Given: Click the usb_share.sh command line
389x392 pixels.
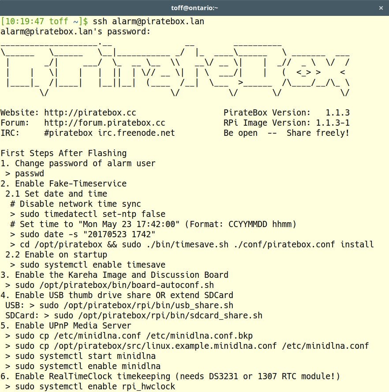Looking at the screenshot, I should tap(136, 305).
